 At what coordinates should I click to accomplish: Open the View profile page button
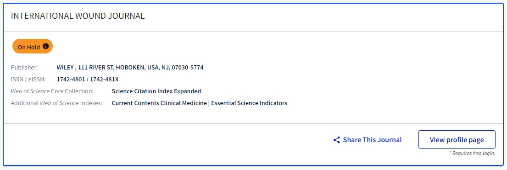point(457,139)
